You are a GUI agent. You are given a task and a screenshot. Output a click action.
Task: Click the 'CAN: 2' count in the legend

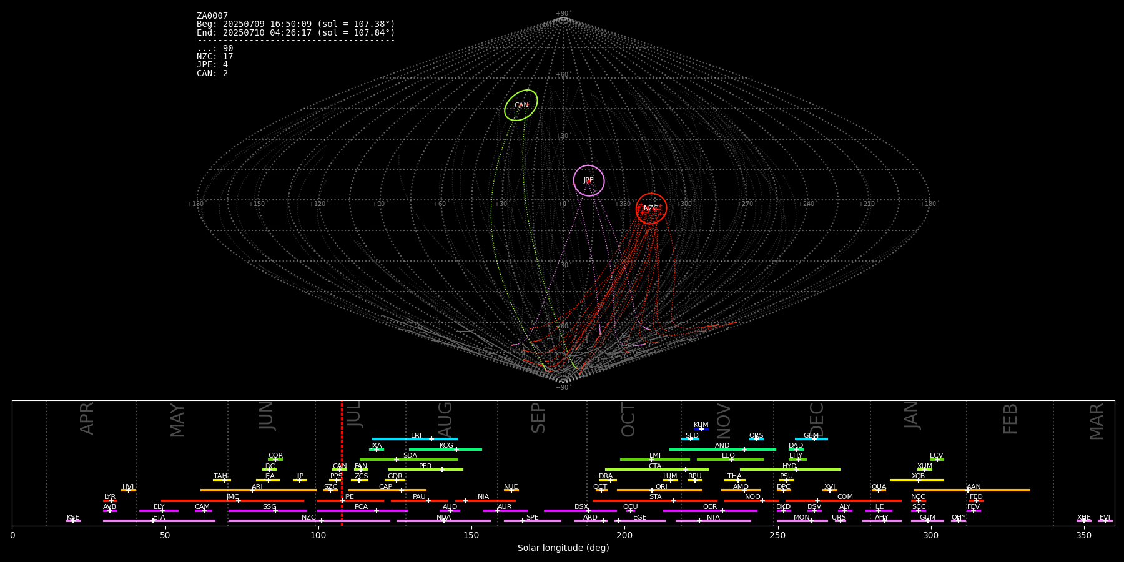pos(212,74)
